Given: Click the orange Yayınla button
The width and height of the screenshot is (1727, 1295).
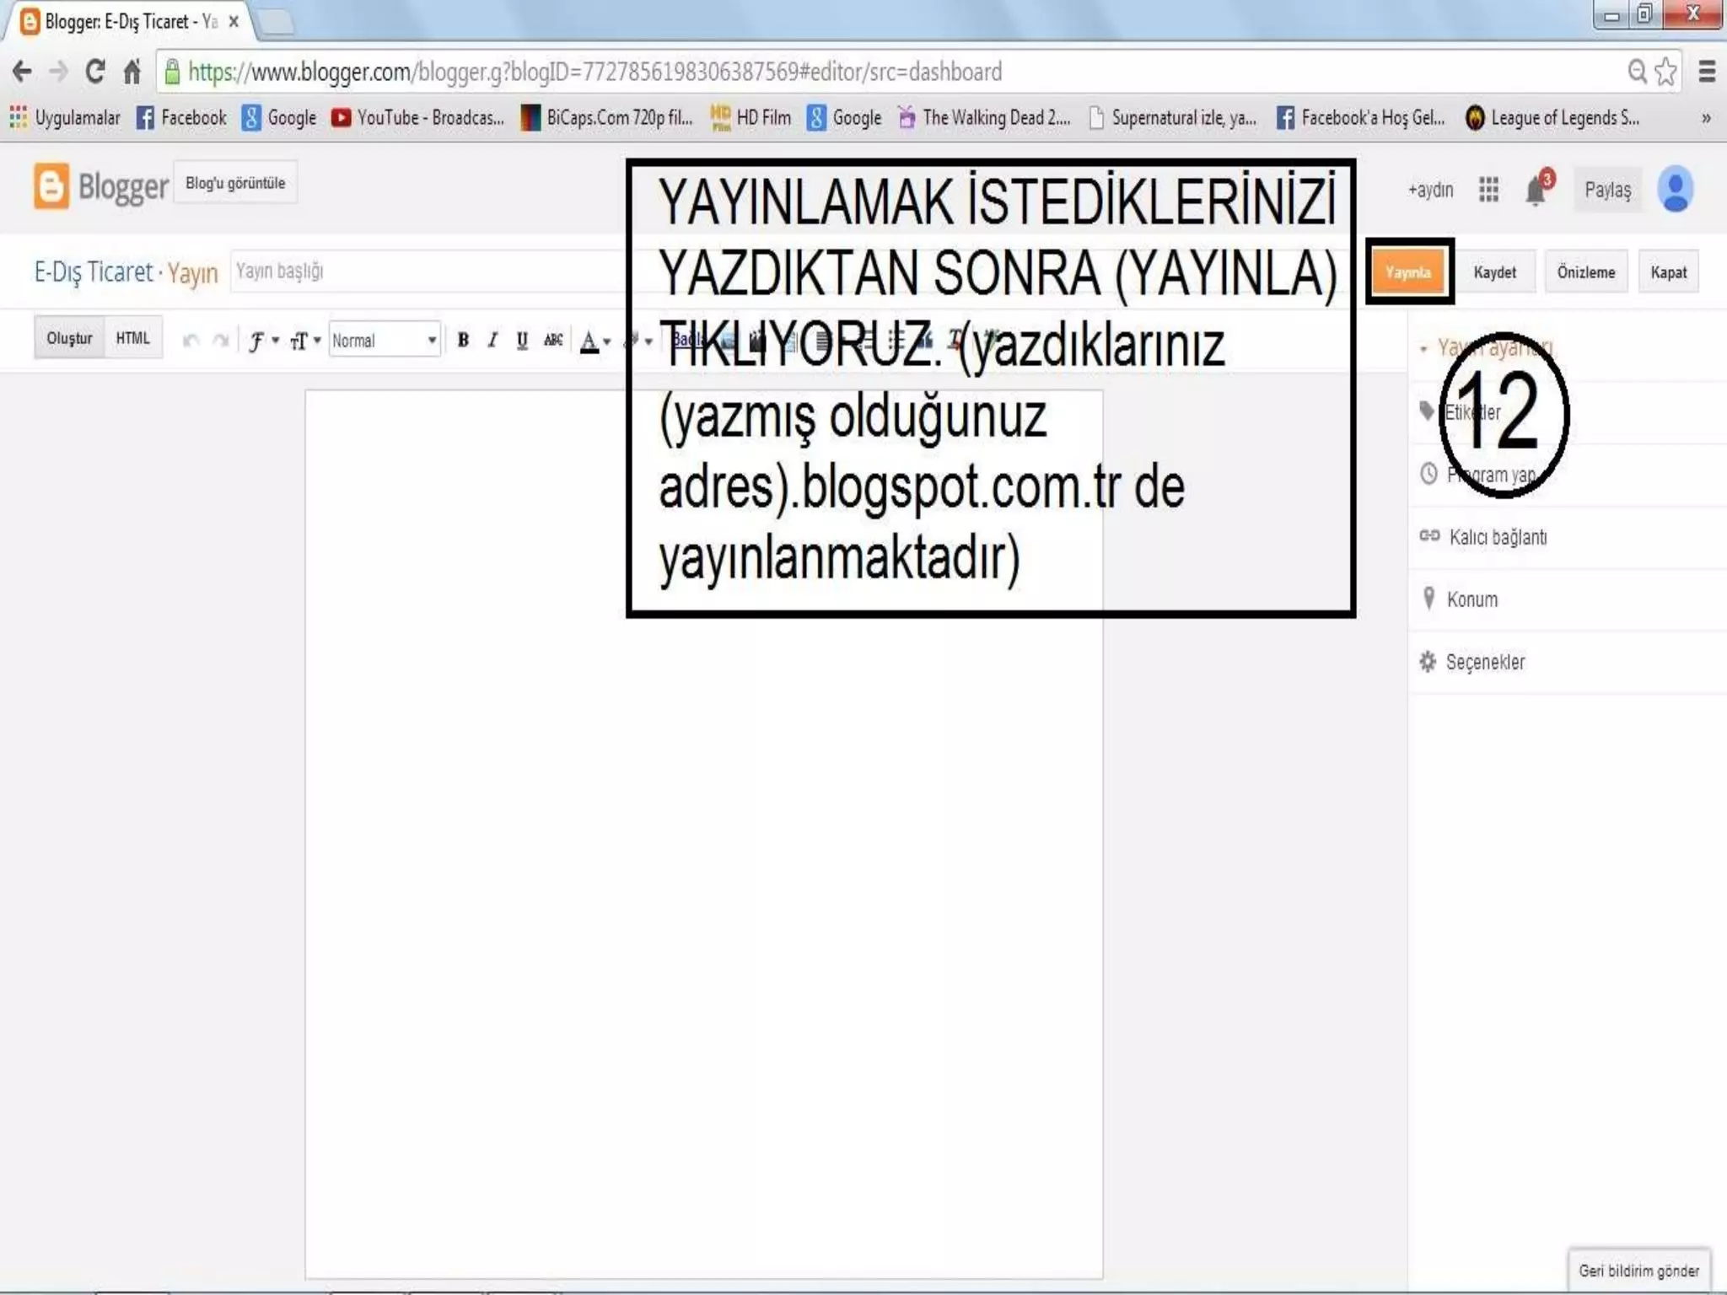Looking at the screenshot, I should point(1408,272).
